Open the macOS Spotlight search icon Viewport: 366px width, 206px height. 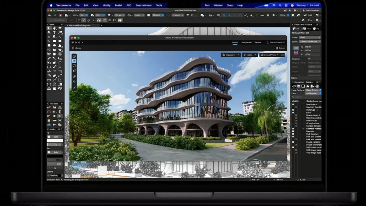click(280, 5)
